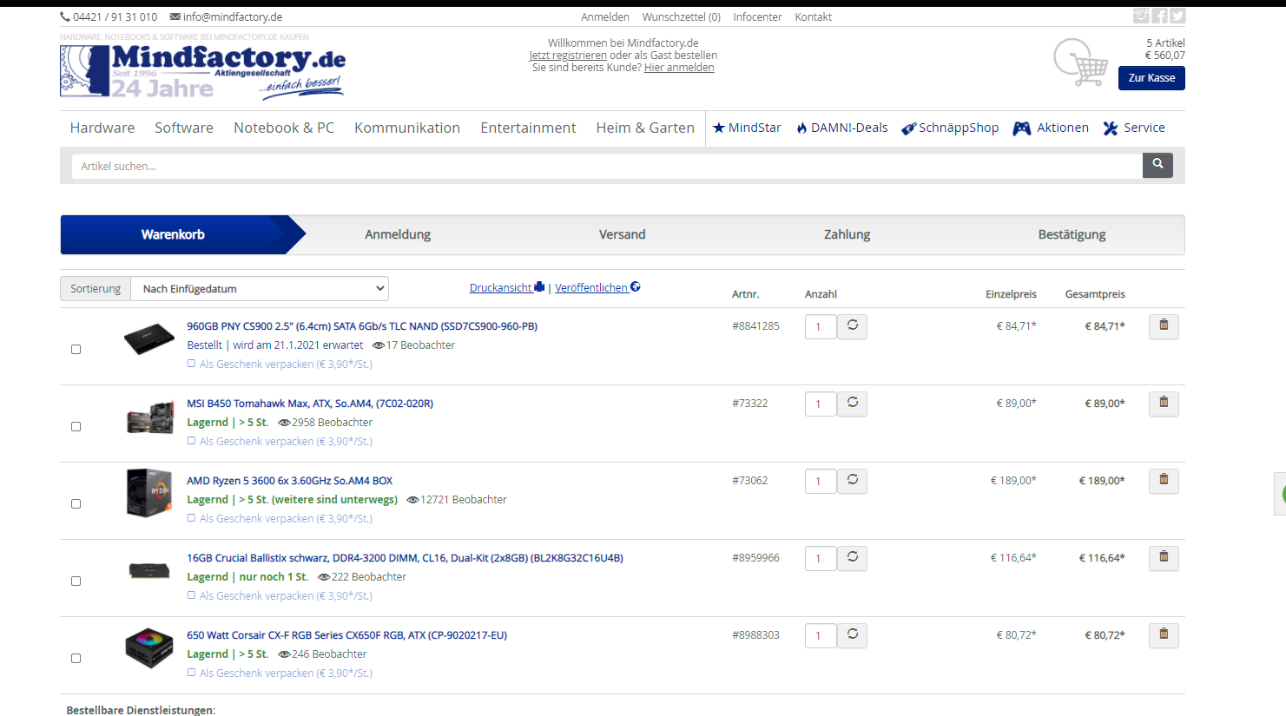Open the Infocenter link
The height and width of the screenshot is (716, 1286).
(x=757, y=16)
